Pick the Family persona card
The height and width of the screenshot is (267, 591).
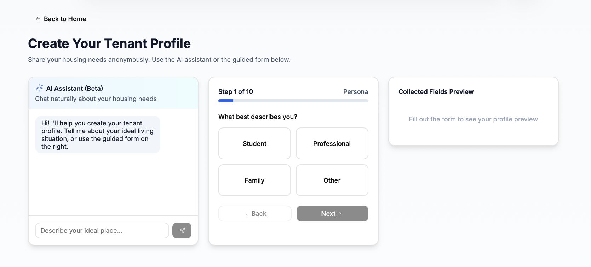tap(254, 180)
